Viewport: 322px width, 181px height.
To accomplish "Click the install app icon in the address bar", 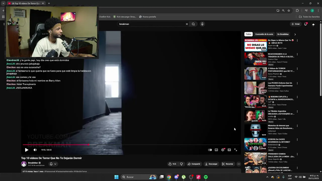I will (278, 11).
